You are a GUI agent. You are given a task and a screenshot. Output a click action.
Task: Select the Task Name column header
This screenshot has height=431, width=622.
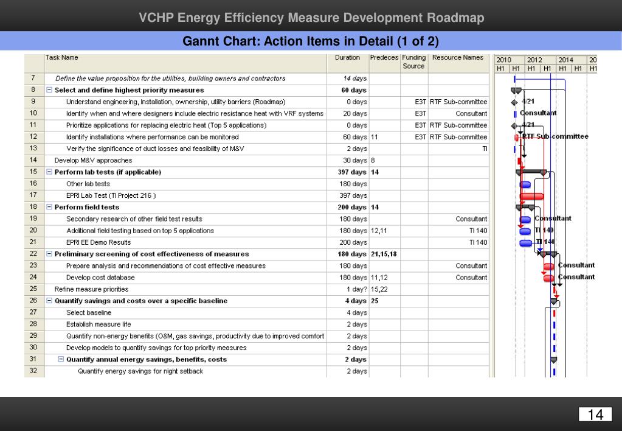[x=185, y=63]
